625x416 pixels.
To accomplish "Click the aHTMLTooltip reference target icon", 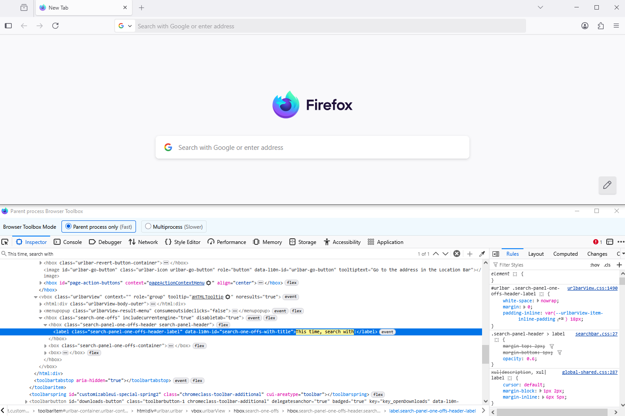I will point(228,297).
